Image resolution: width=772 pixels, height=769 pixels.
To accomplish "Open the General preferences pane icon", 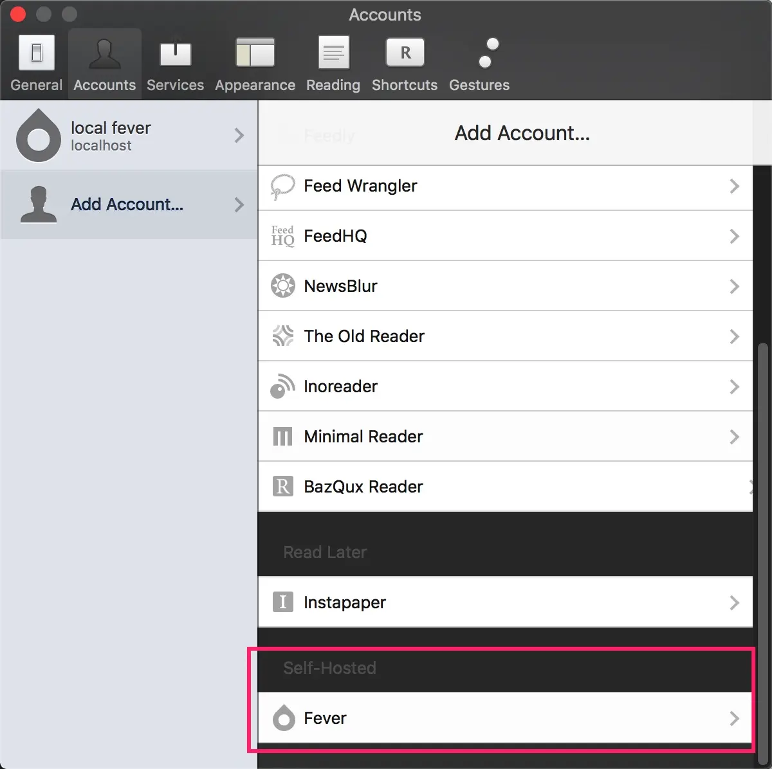I will [x=37, y=53].
